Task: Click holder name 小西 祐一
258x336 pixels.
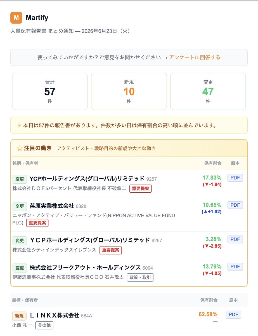Action: coord(22,325)
